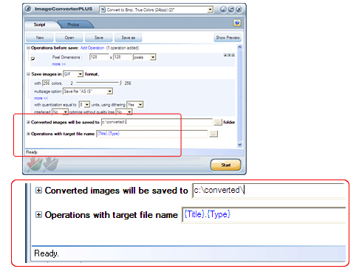Open help via the yellow question icon
359x280 pixels.
(x=237, y=23)
